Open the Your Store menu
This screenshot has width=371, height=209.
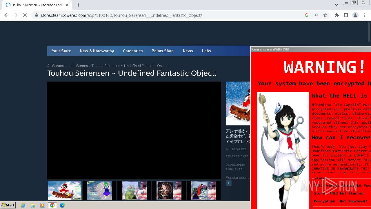point(61,51)
